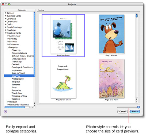Close the Projects window with red button
148x135 pixels.
coord(3,4)
